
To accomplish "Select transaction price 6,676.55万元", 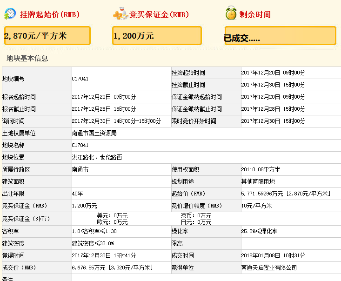I will point(89,268).
